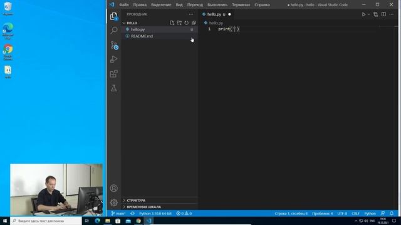This screenshot has width=401, height=225.
Task: Change indentation via Пробелов: 4
Action: coord(323,214)
